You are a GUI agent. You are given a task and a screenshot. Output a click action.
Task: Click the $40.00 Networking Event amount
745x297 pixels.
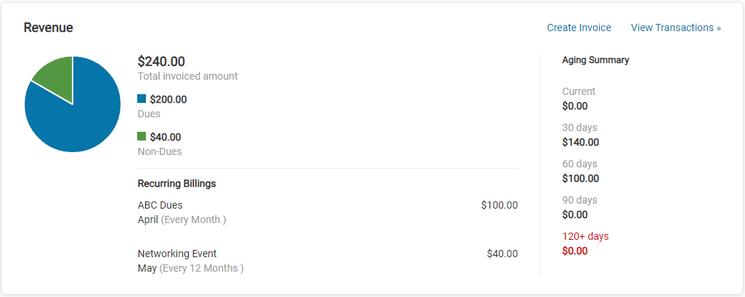[x=502, y=254]
